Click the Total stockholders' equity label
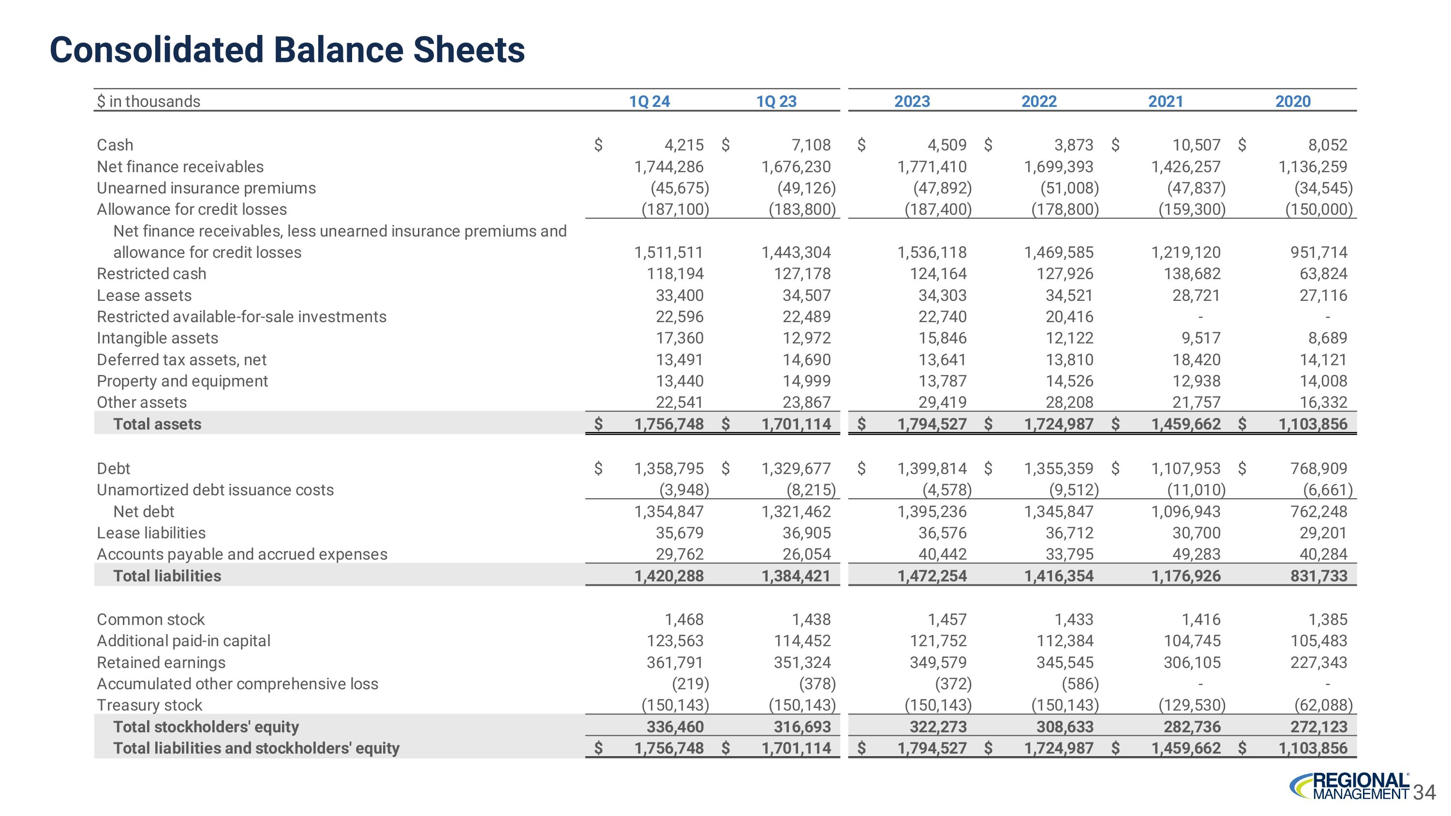The height and width of the screenshot is (816, 1451). click(206, 727)
